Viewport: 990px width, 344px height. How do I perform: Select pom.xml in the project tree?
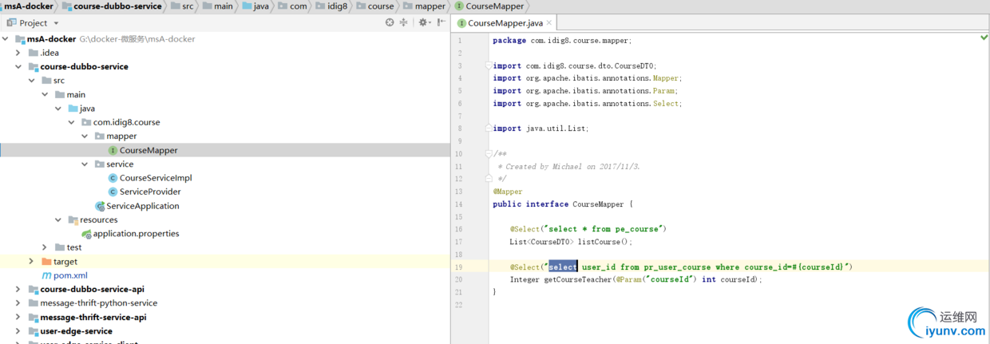(x=70, y=275)
